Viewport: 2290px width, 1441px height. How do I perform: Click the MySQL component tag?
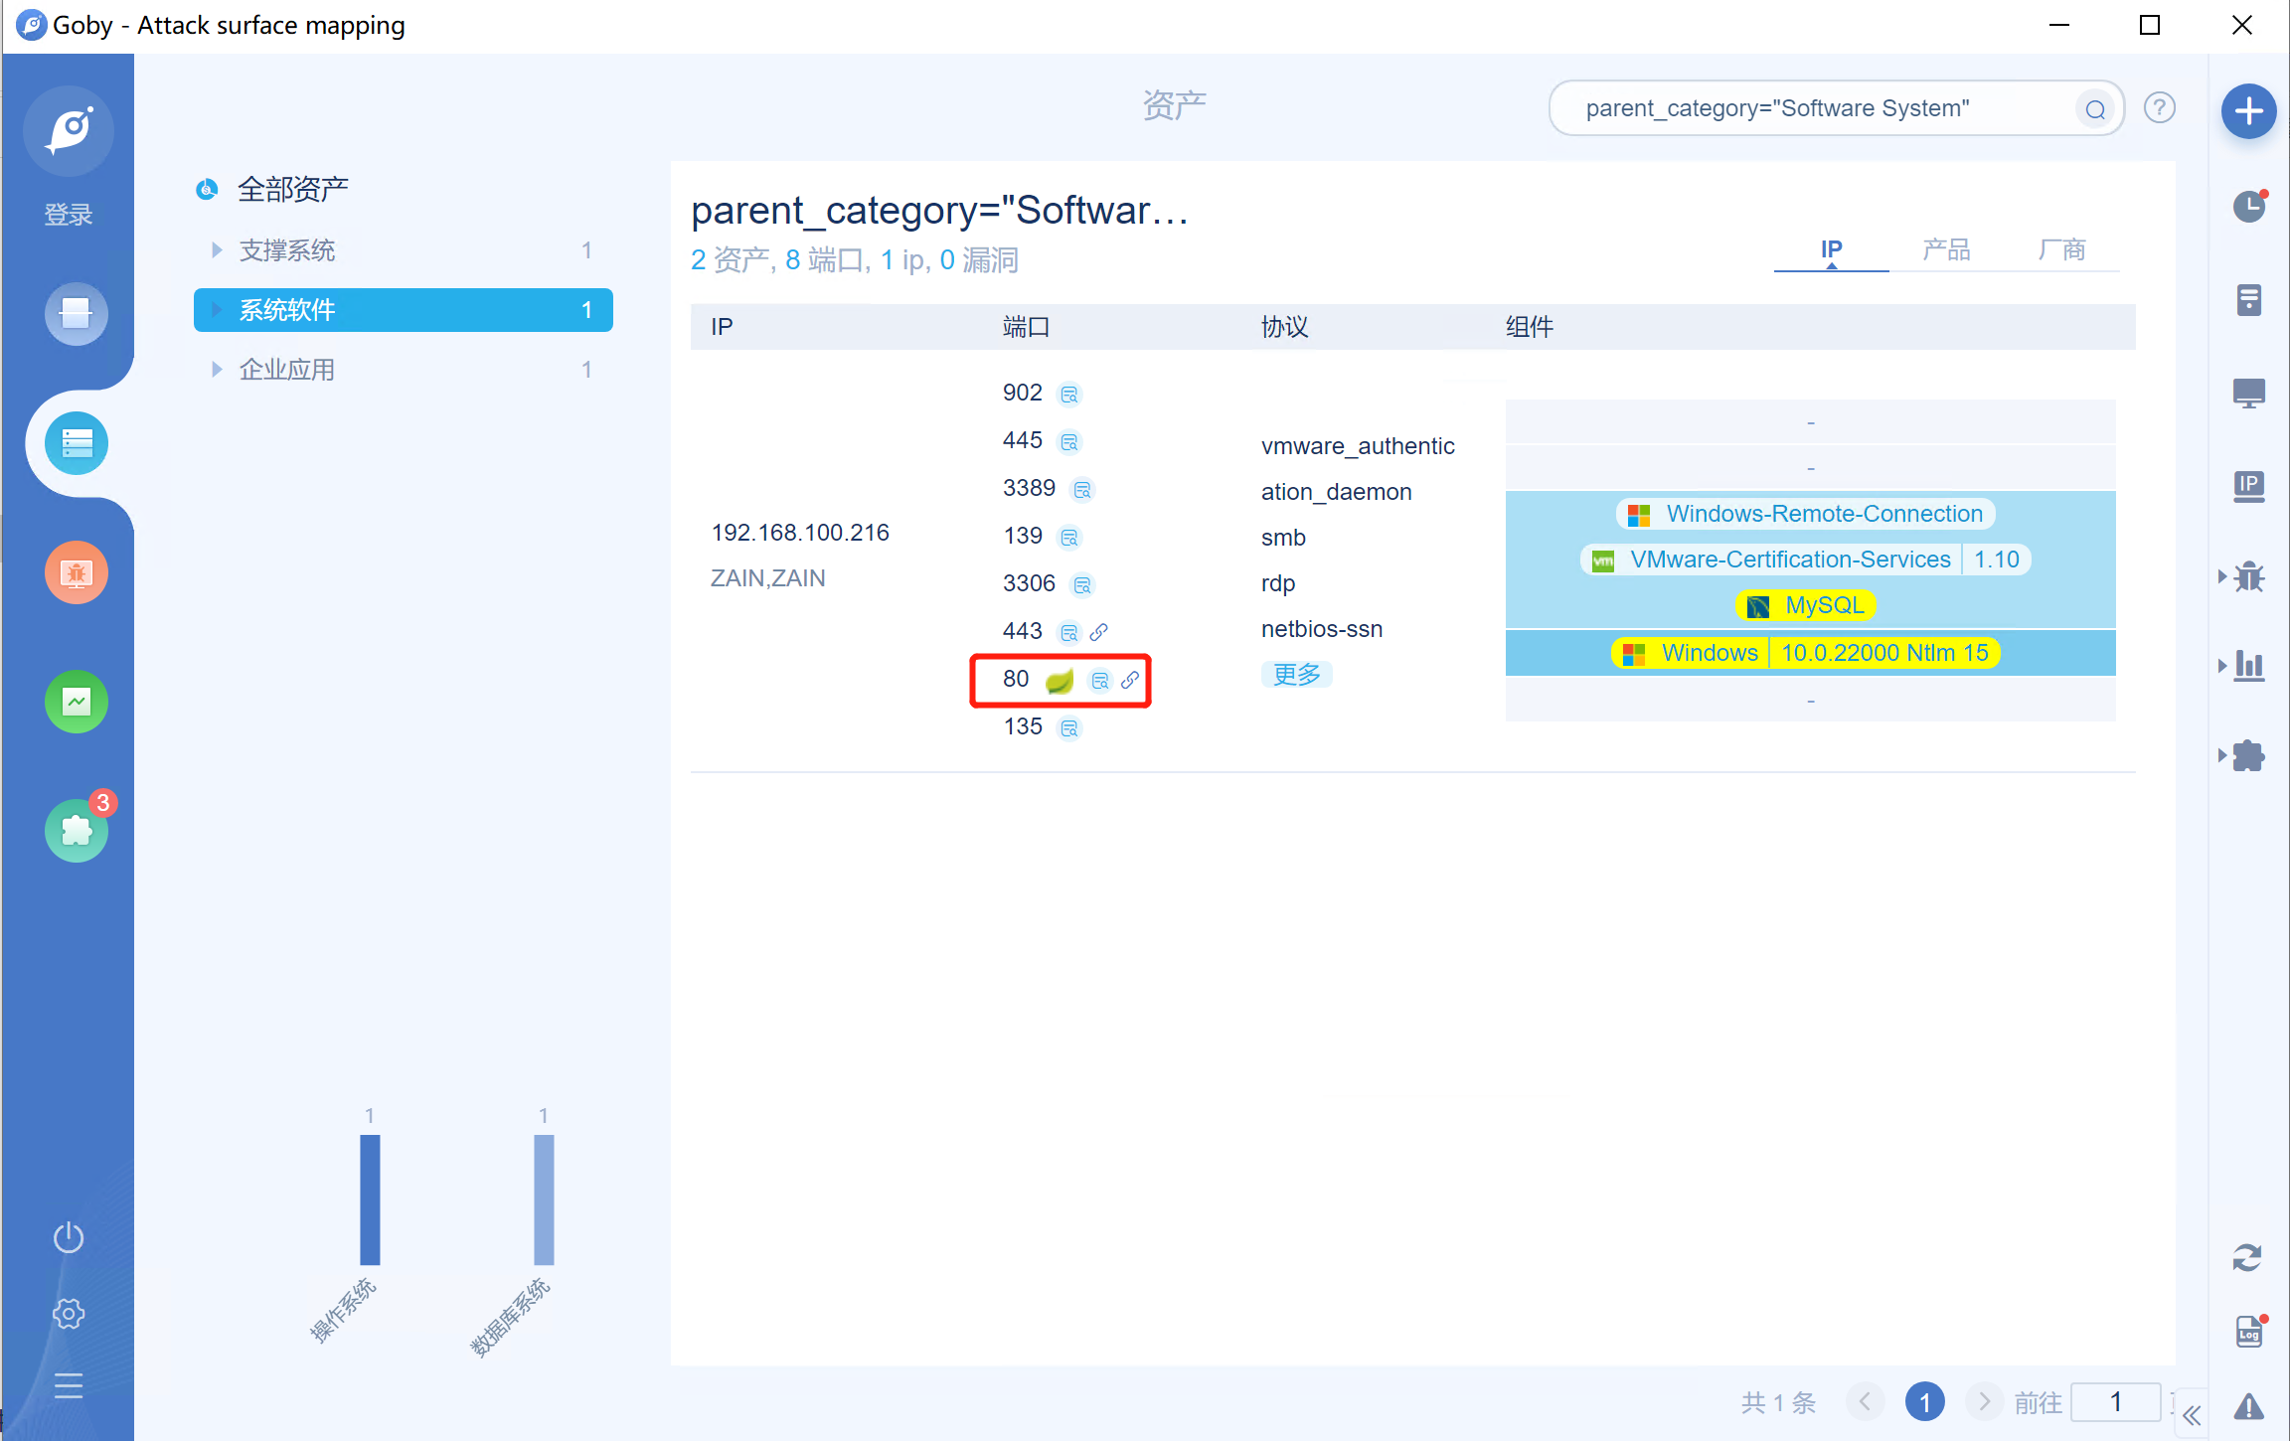(1806, 605)
